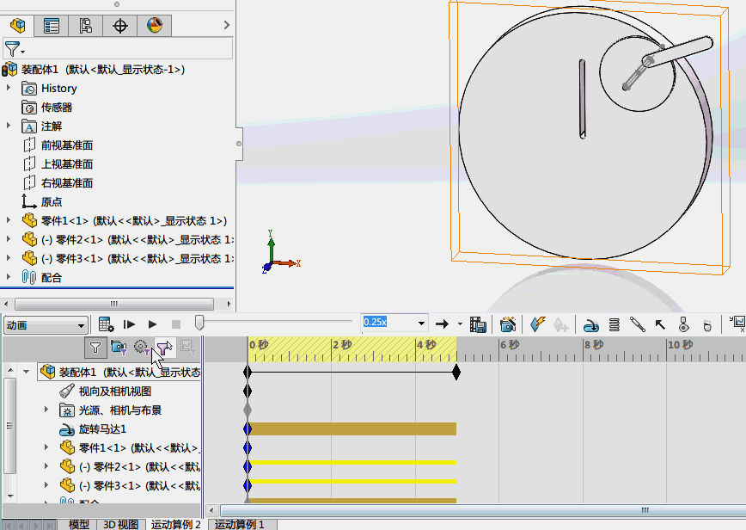Expand the History folder
Screen dimensions: 746x530
tap(8, 88)
